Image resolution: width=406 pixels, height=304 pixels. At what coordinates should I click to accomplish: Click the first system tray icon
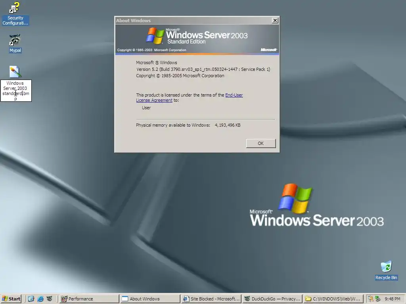[371, 299]
